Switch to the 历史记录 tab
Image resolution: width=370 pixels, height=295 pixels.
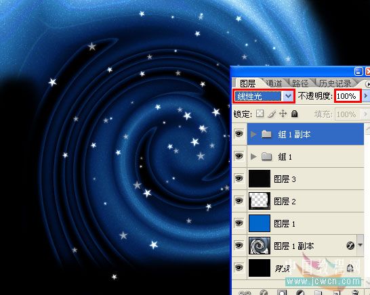point(335,83)
